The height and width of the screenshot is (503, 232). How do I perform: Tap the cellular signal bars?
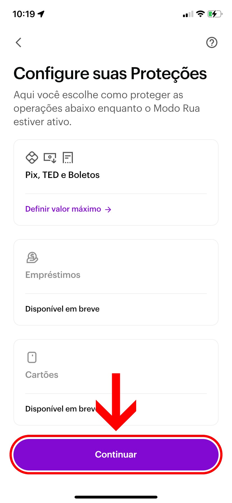pyautogui.click(x=188, y=14)
